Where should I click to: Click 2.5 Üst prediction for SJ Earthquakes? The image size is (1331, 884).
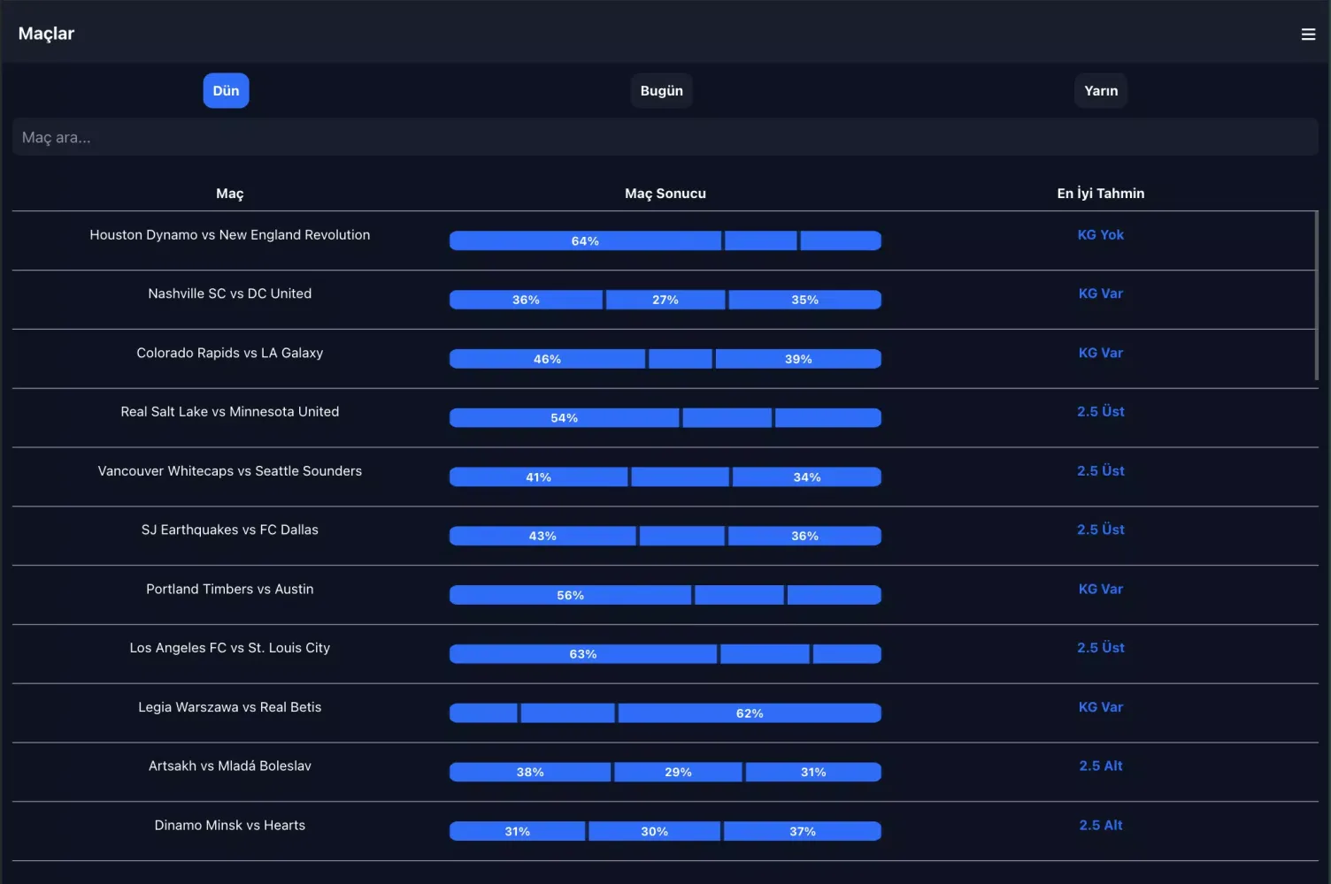[x=1101, y=530]
